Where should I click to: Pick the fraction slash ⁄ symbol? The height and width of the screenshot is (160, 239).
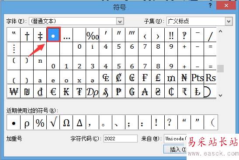[210, 35]
